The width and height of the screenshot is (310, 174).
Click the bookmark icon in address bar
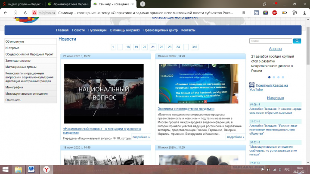coord(244,13)
